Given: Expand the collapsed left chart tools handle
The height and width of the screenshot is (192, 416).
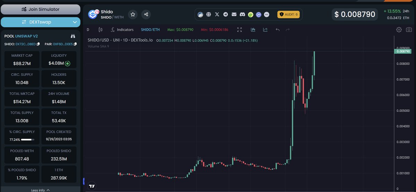Looking at the screenshot, I should [x=84, y=181].
